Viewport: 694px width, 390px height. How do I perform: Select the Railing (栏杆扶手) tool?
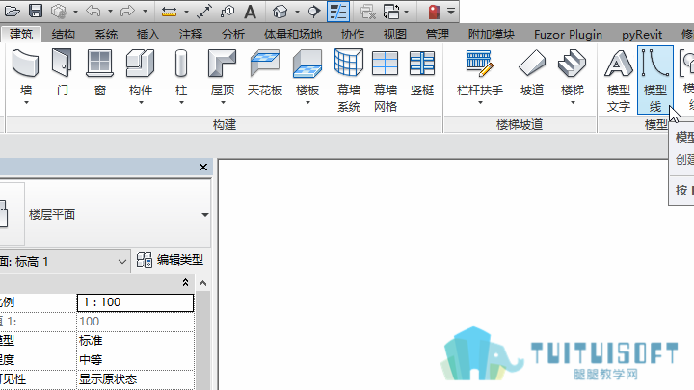point(480,73)
